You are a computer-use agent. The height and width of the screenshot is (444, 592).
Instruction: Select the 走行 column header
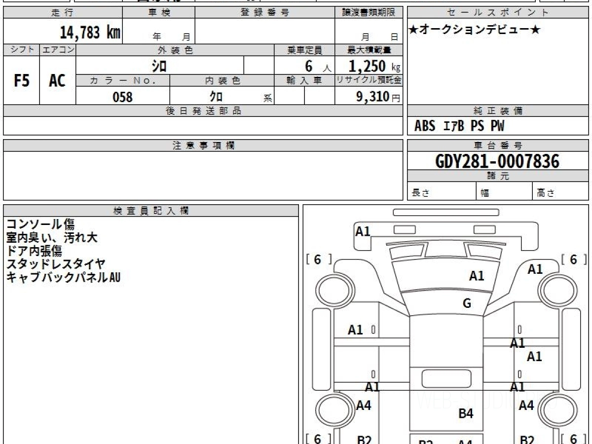(62, 13)
